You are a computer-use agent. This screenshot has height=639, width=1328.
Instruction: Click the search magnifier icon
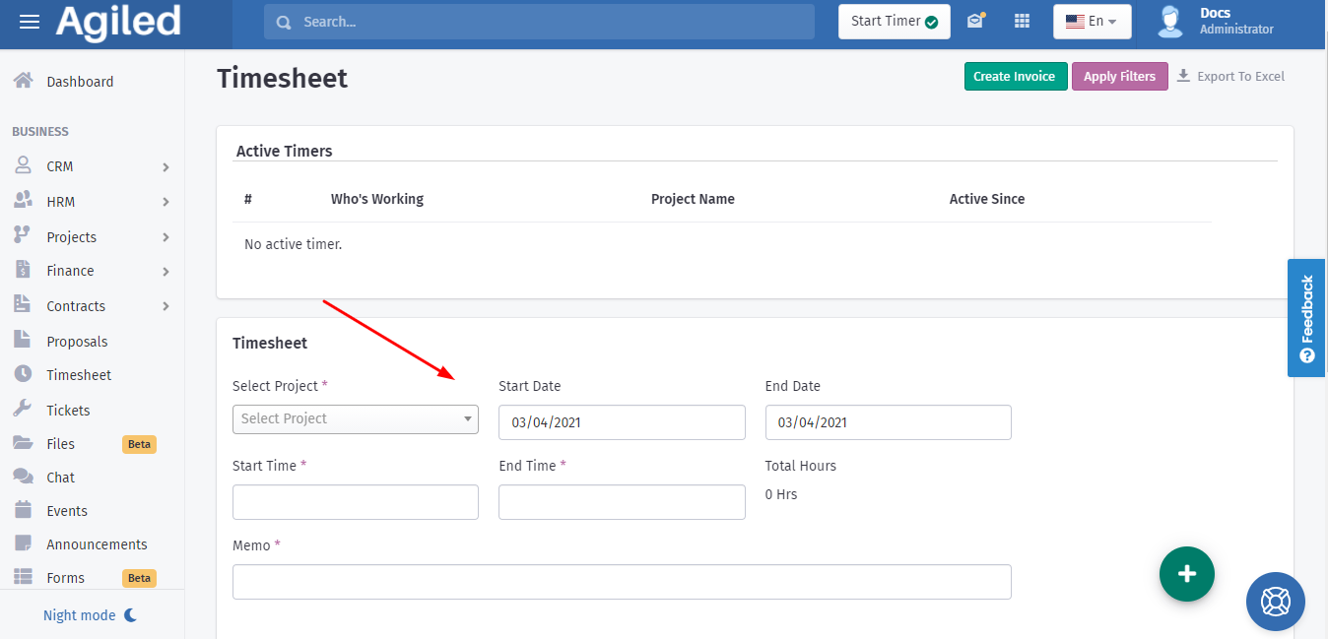tap(284, 22)
